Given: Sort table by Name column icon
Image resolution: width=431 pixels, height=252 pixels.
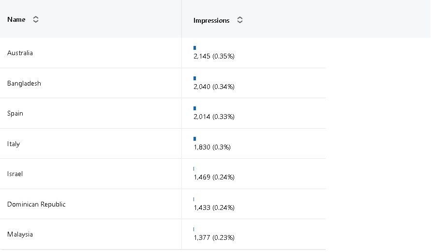Looking at the screenshot, I should (x=36, y=20).
